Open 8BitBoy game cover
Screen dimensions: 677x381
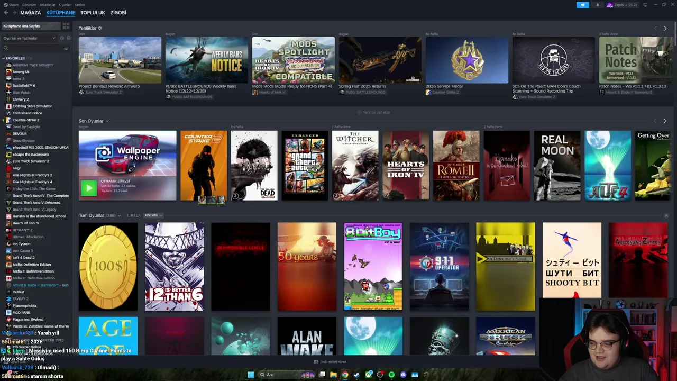(373, 266)
